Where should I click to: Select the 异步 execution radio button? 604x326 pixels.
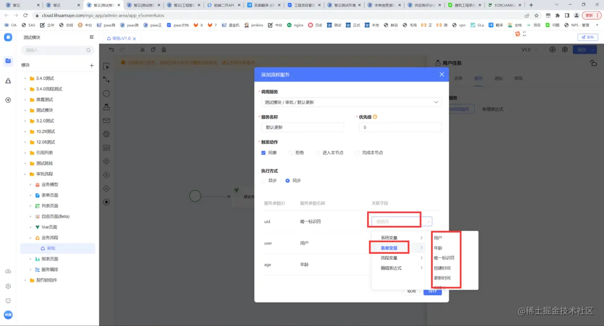coord(263,181)
